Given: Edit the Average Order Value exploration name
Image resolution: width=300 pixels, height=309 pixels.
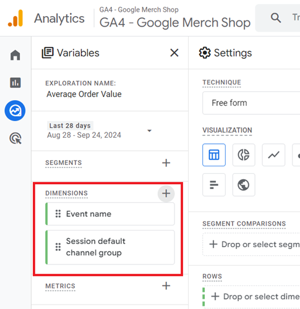Looking at the screenshot, I should coord(84,94).
